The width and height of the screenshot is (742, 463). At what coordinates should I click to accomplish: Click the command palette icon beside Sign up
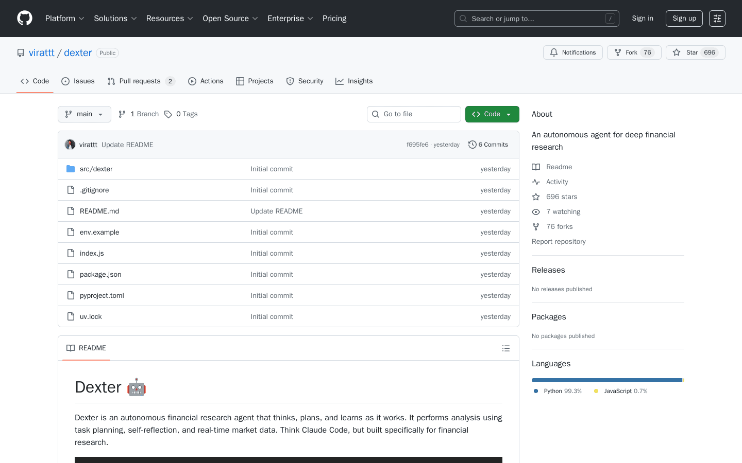(717, 18)
